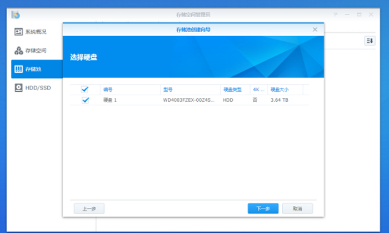Screen dimensions: 389x233
Task: Click the HDD/SSD drive icon
Action: (x=18, y=88)
